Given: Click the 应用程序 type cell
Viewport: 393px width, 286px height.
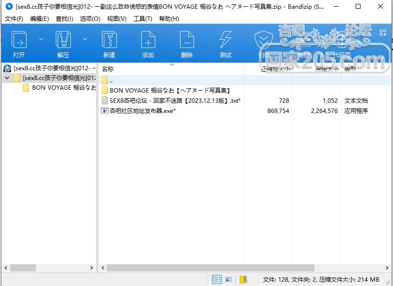Looking at the screenshot, I should (x=356, y=111).
